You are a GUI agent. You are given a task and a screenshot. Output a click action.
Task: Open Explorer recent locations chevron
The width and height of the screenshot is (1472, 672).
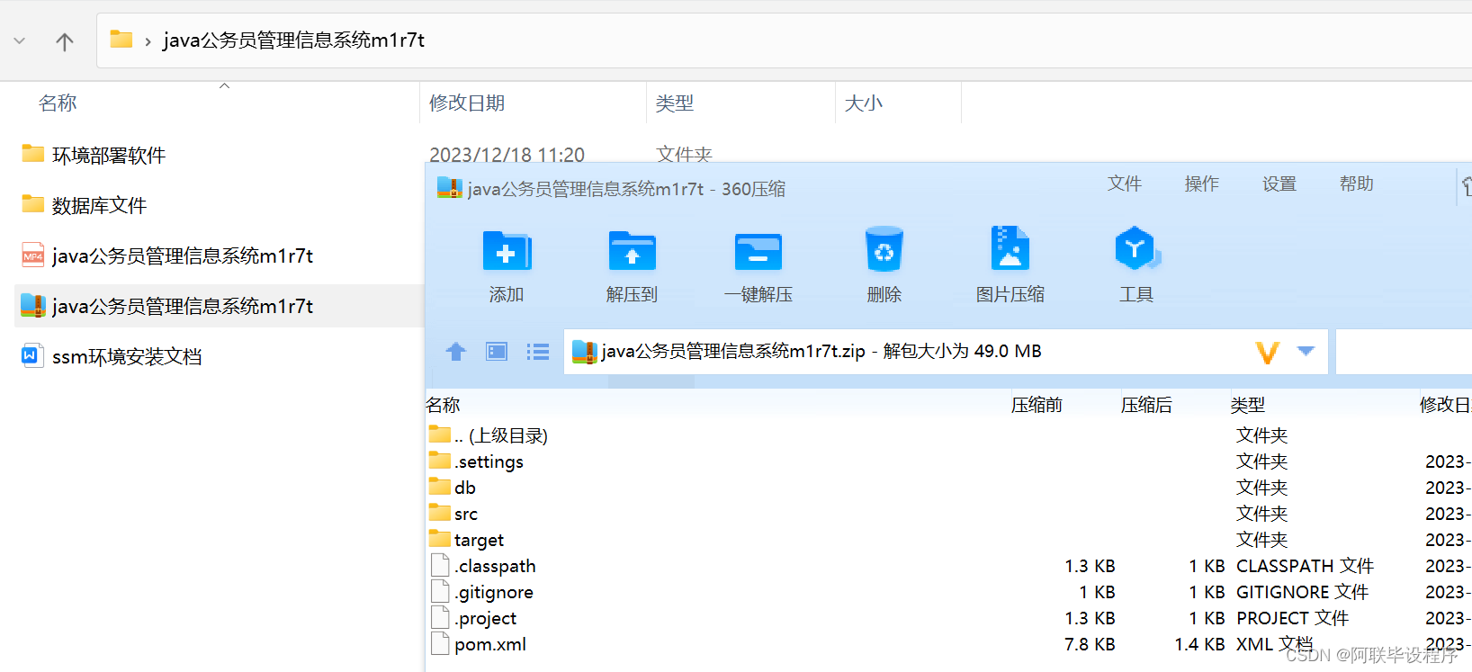pos(20,41)
